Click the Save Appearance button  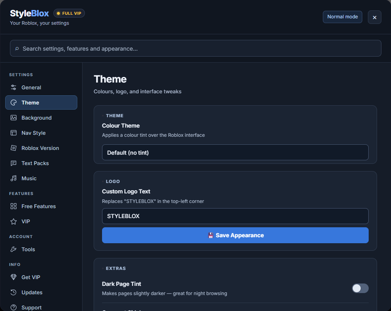click(x=235, y=235)
